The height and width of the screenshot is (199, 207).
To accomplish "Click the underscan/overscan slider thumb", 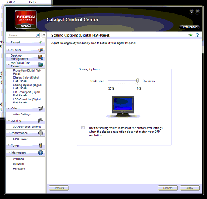I will pos(137,81).
